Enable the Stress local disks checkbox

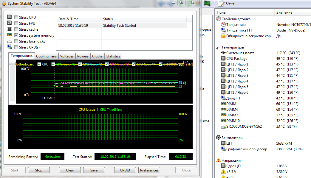pos(16,41)
